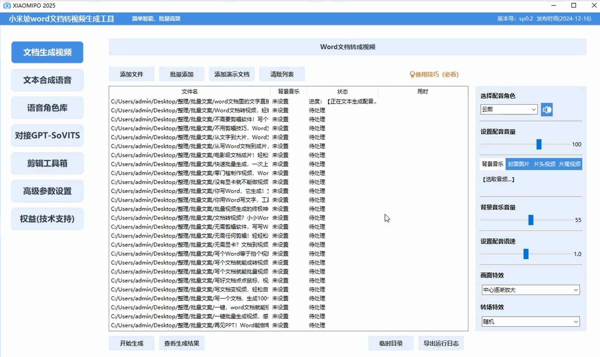Adjust the 设置配音音量 slider handle
Image resolution: width=600 pixels, height=357 pixels.
pyautogui.click(x=539, y=144)
